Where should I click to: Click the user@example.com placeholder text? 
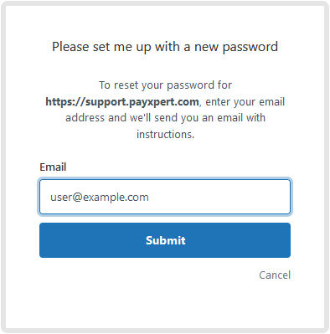(x=100, y=198)
